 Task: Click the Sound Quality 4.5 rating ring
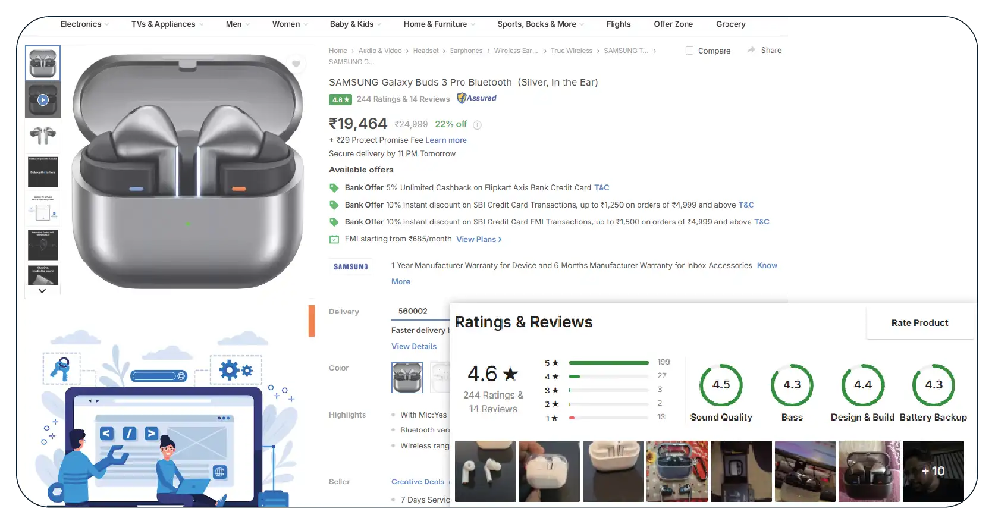click(x=721, y=385)
